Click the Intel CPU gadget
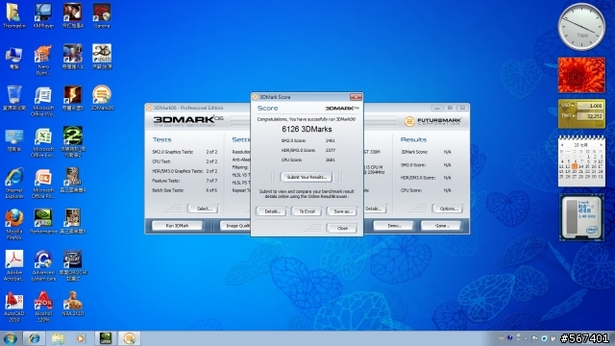Screen dimensions: 615x346 click(x=581, y=217)
